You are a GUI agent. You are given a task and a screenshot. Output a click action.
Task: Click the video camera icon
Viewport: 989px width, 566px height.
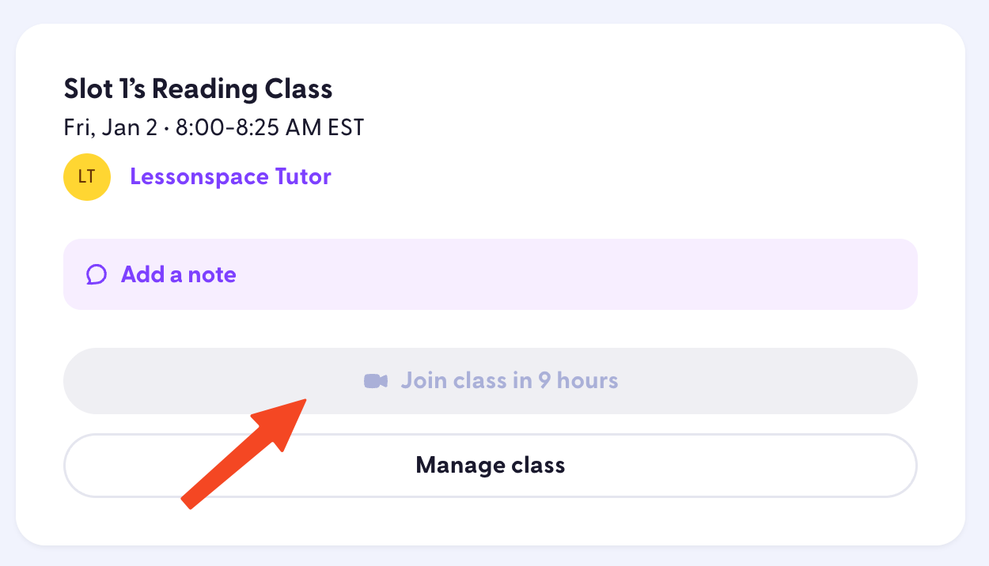(375, 381)
